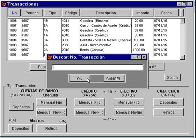Image resolution: width=196 pixels, height=138 pixels.
Task: Click the Código column header
Action: pyautogui.click(x=71, y=13)
